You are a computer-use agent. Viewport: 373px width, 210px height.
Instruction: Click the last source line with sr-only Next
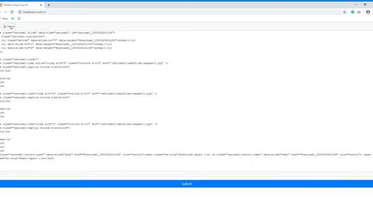[27, 158]
